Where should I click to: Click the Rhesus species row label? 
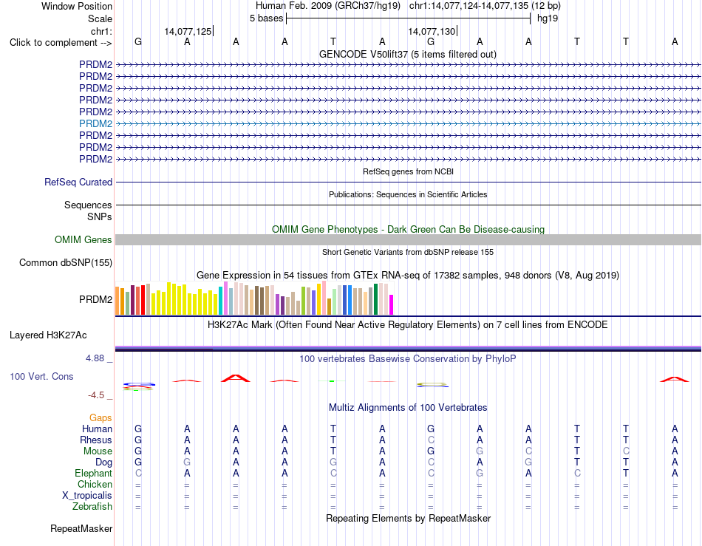point(96,440)
